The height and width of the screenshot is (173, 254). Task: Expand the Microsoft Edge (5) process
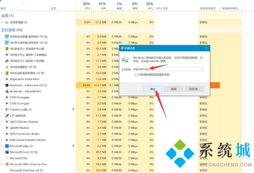tap(2, 146)
